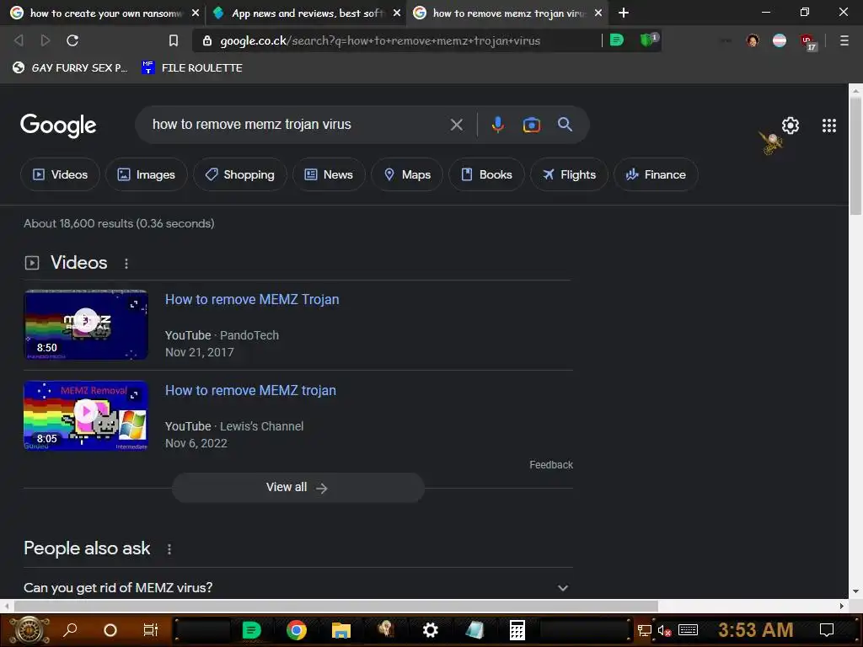The height and width of the screenshot is (647, 863).
Task: Click the muted volume tray icon
Action: (664, 630)
